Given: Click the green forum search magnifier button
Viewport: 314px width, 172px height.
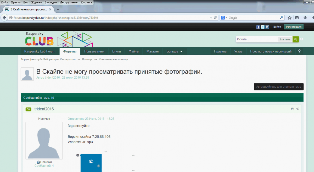Looking at the screenshot, I should pos(295,39).
